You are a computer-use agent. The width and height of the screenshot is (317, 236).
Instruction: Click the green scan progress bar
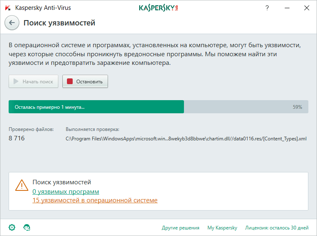coord(158,107)
